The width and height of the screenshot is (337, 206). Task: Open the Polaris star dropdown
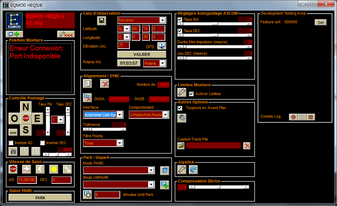coord(162,63)
